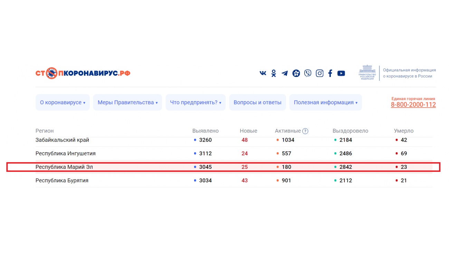
Task: Click the Odnoklassniki icon
Action: point(274,73)
